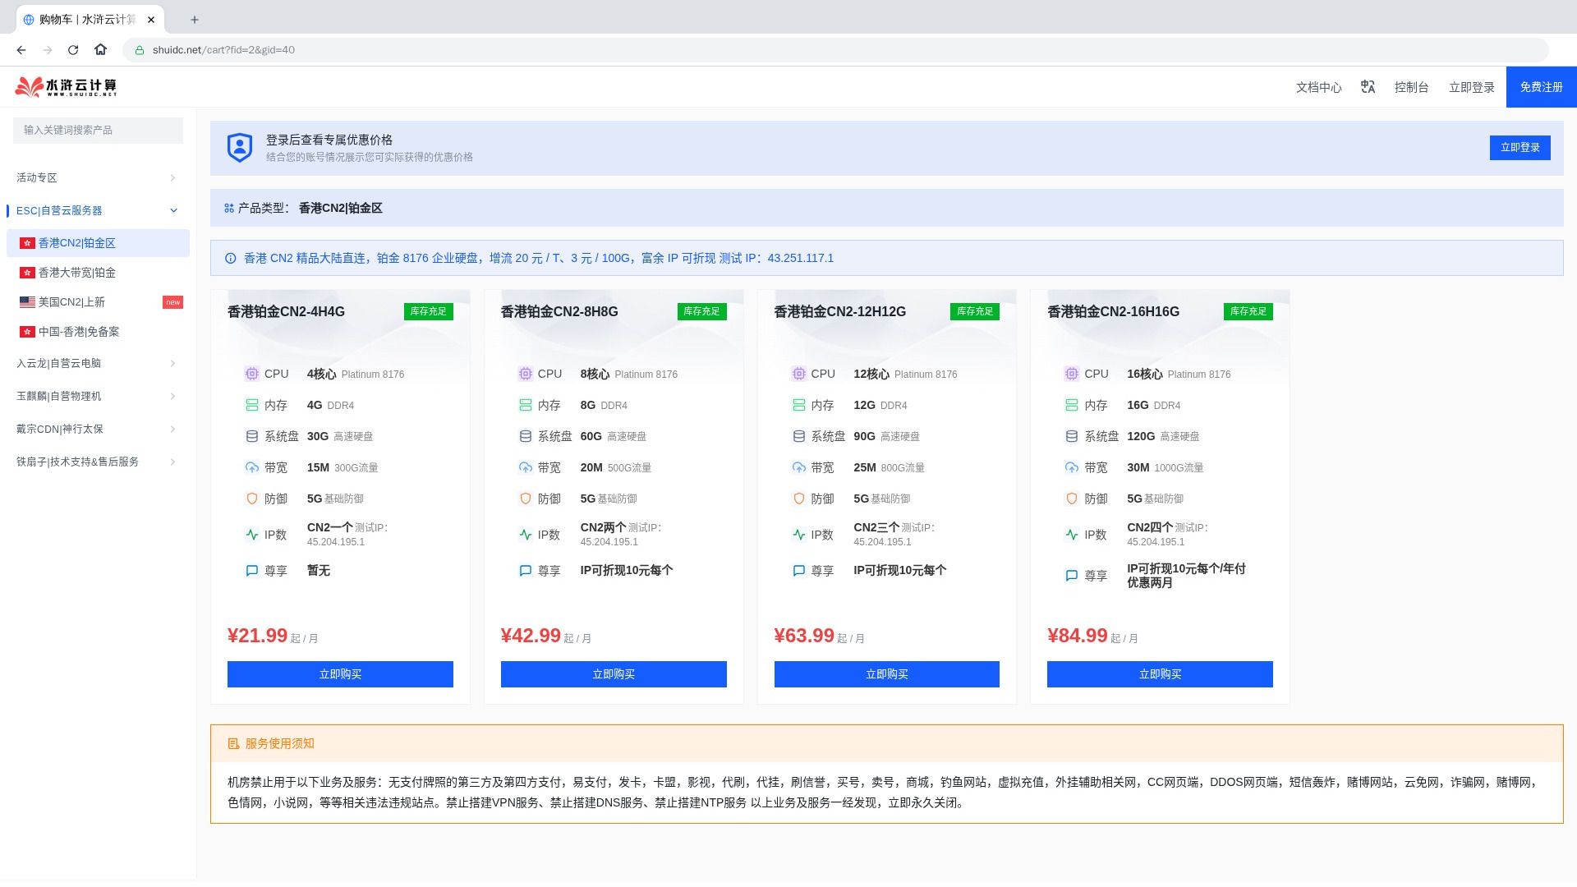Screen dimensions: 1577x887
Task: Focus the product keyword search field
Action: tap(98, 131)
